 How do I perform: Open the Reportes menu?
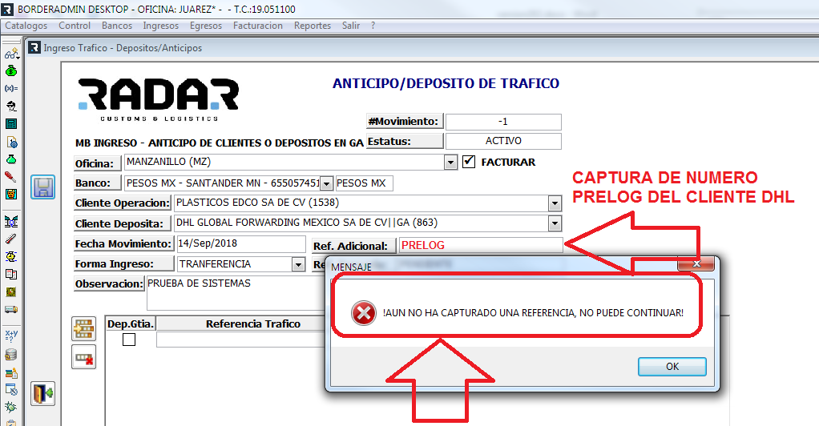[x=313, y=26]
